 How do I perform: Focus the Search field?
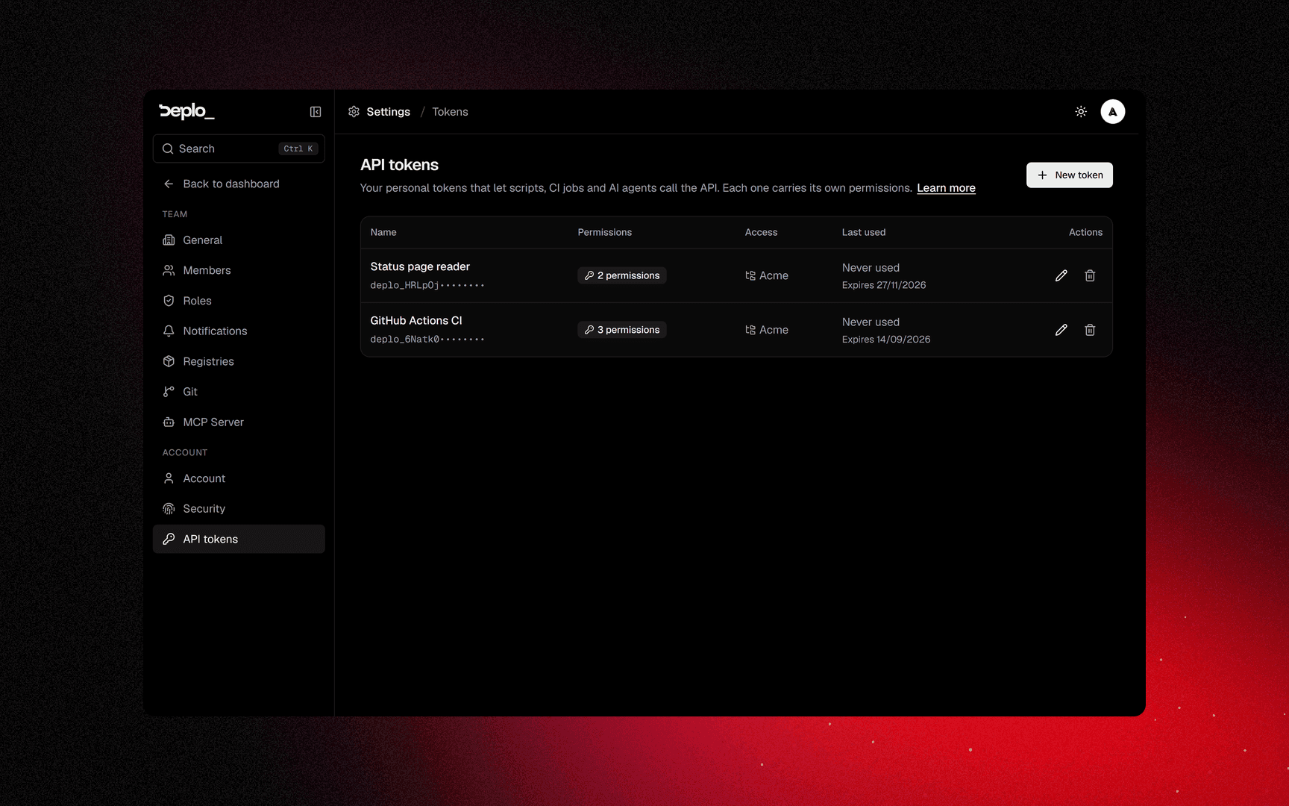click(239, 149)
